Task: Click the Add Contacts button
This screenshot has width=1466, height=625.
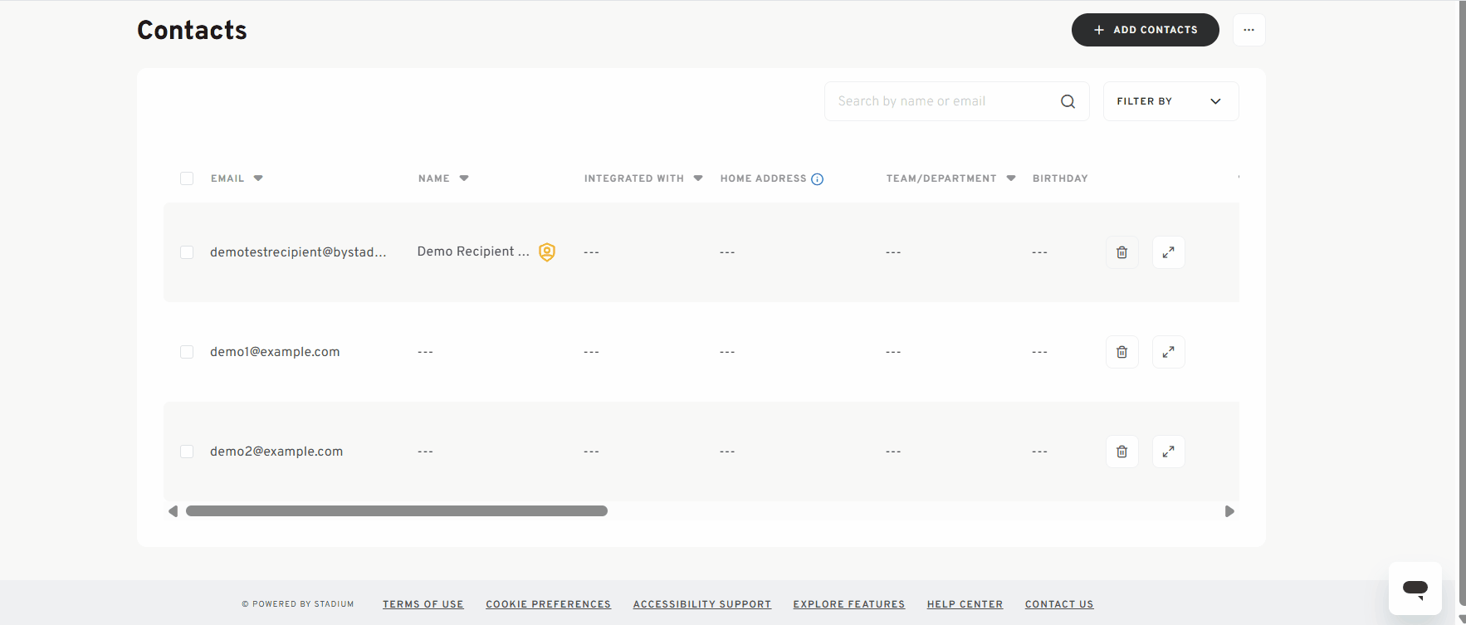Action: [1145, 30]
